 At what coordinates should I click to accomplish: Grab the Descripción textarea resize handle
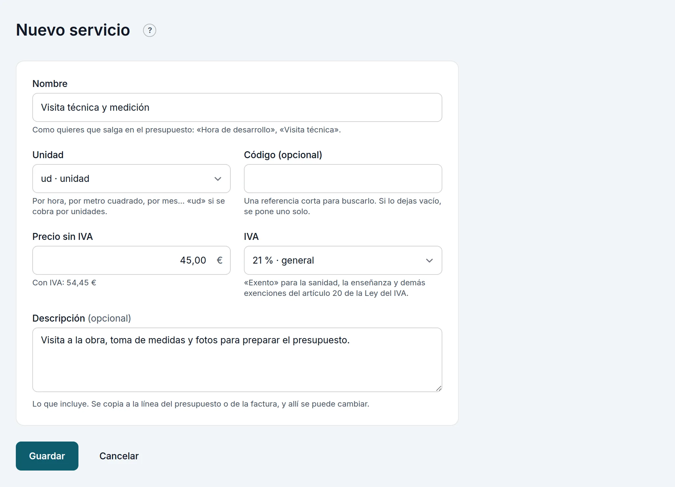coord(439,388)
